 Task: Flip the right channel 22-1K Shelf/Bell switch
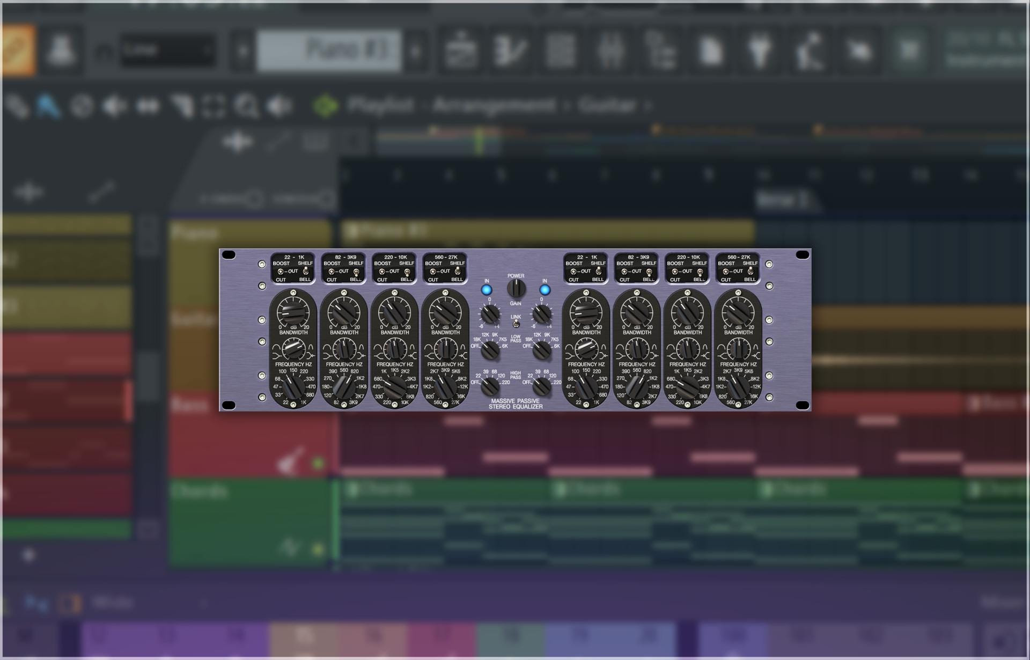[x=598, y=272]
